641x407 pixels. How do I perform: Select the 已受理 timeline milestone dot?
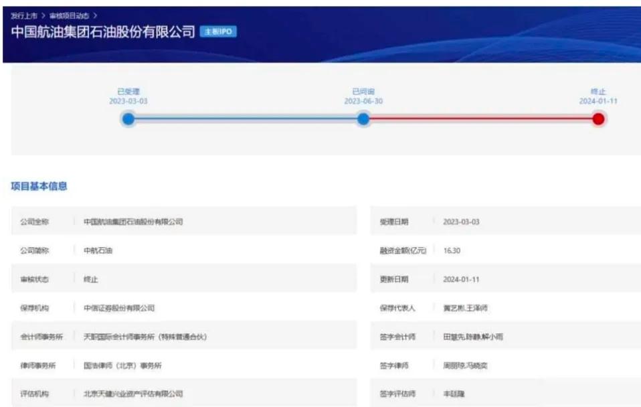pyautogui.click(x=127, y=118)
